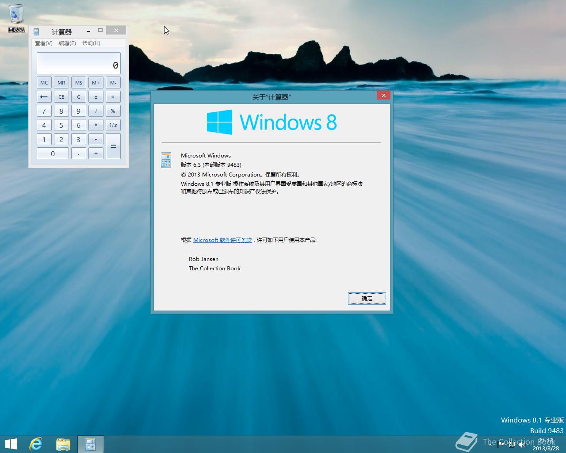Viewport: 566px width, 453px height.
Task: Open the 查看(V) menu in Calculator
Action: click(x=44, y=43)
